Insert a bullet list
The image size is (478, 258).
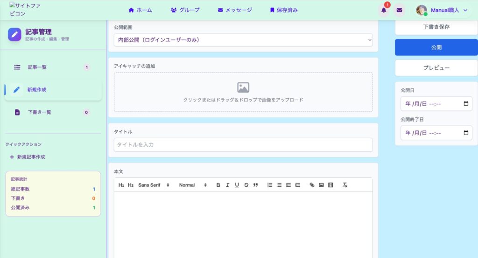click(x=279, y=185)
